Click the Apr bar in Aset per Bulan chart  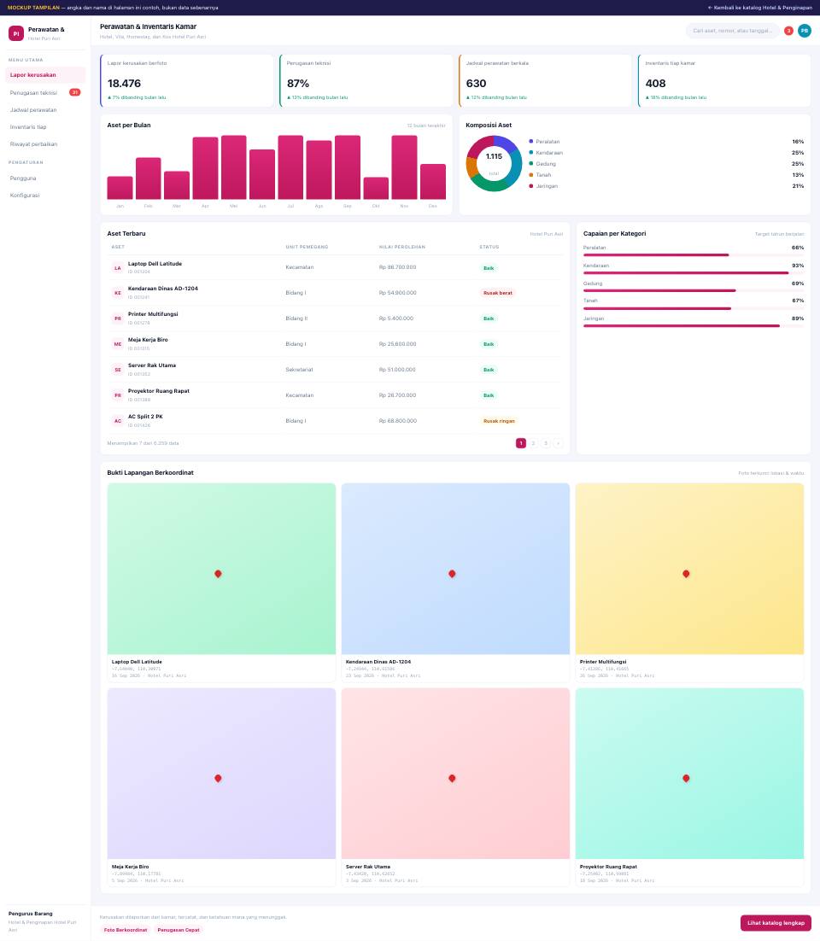(x=205, y=168)
